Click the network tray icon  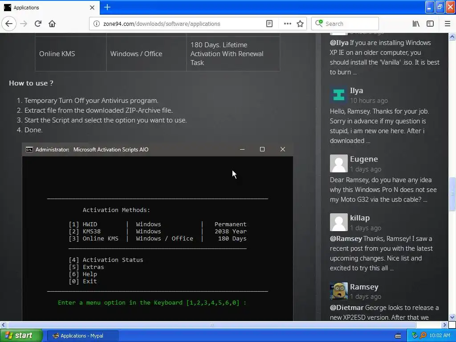coord(415,336)
